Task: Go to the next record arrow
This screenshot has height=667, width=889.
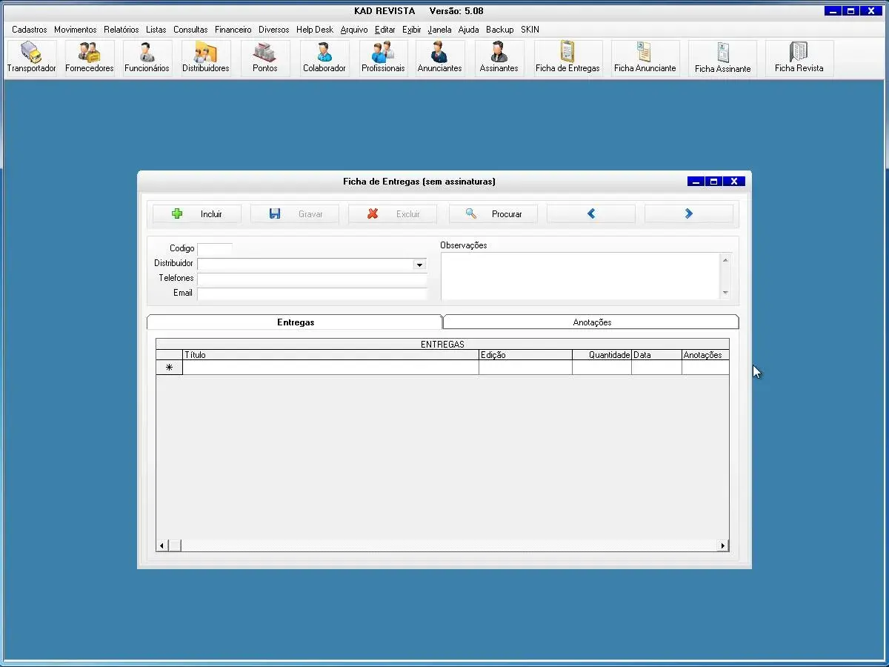Action: coord(688,213)
